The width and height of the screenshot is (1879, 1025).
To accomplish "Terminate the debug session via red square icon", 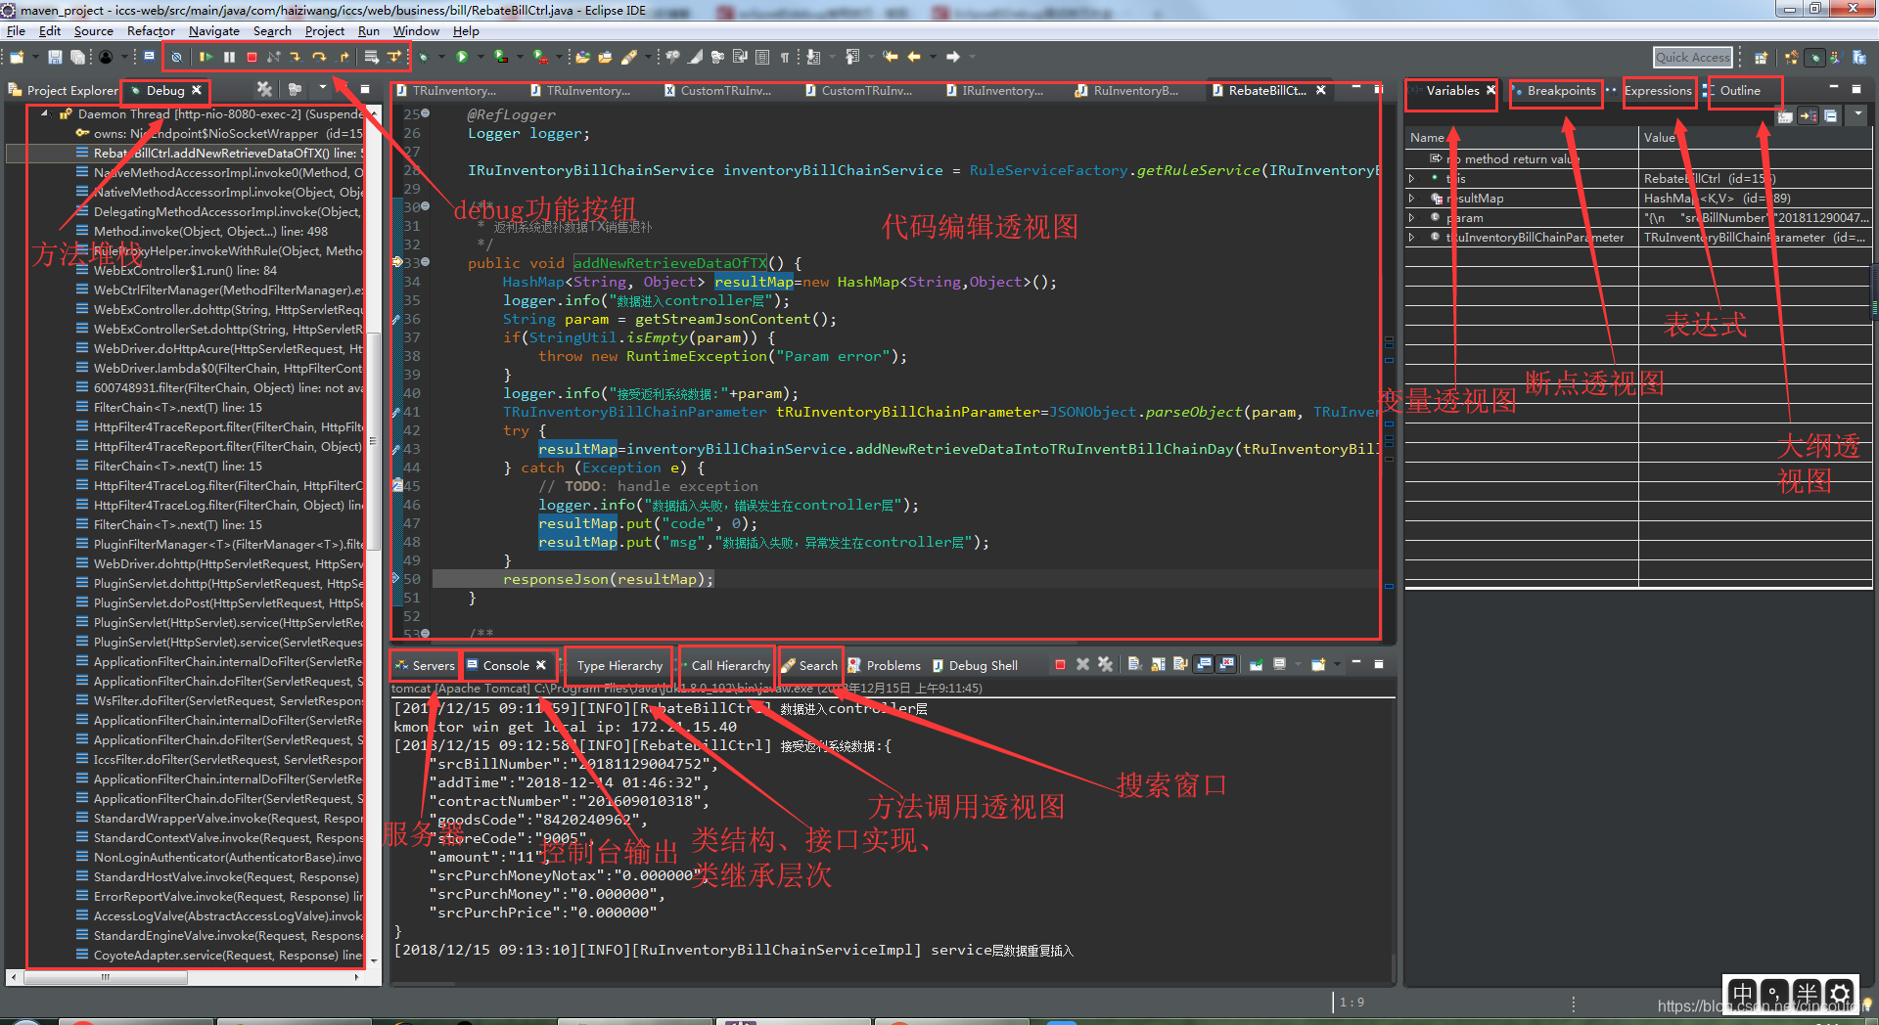I will (x=252, y=57).
